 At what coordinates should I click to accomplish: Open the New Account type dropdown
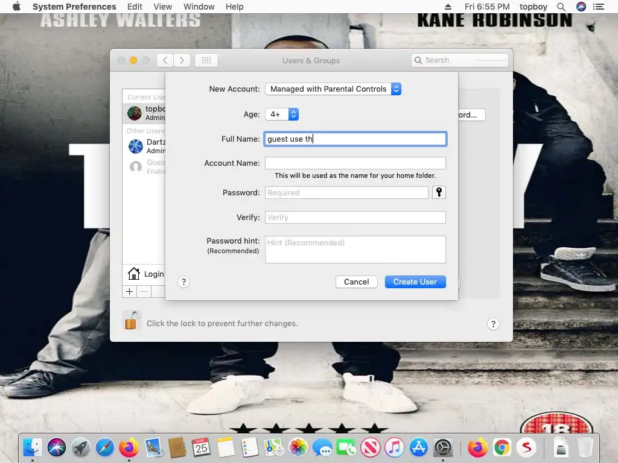click(x=333, y=89)
